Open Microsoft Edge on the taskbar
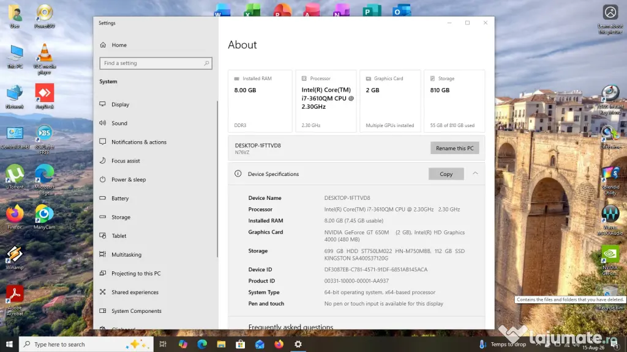627x352 pixels. (202, 344)
